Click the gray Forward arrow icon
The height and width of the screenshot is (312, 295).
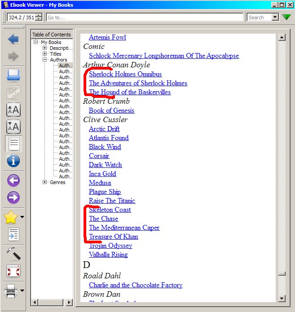[x=13, y=56]
